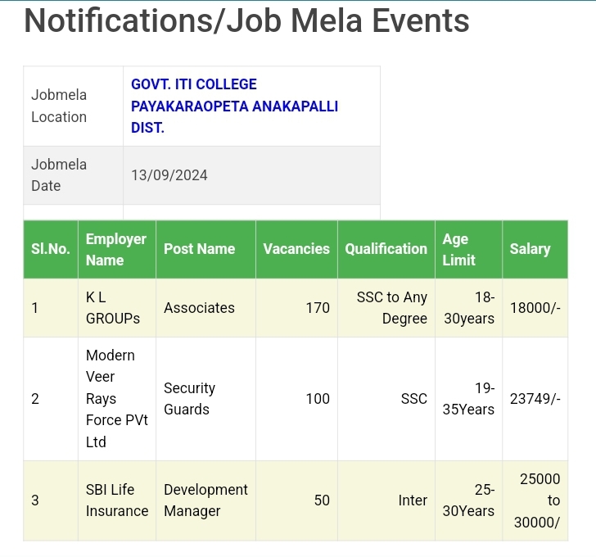Click salary 25000 to 30000/
Image resolution: width=596 pixels, height=557 pixels.
[537, 500]
